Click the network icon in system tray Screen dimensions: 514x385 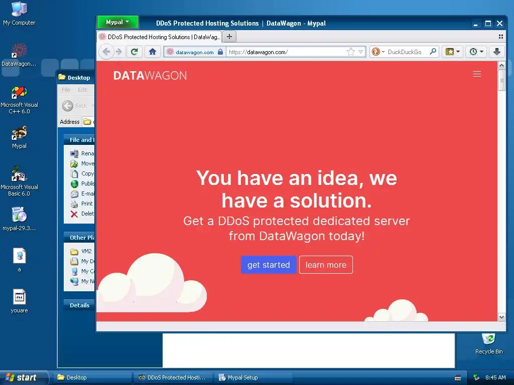[x=476, y=377]
